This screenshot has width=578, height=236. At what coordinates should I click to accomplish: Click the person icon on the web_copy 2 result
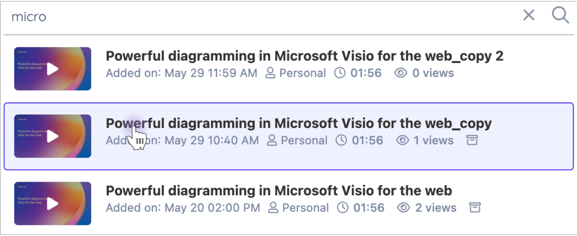coord(270,73)
